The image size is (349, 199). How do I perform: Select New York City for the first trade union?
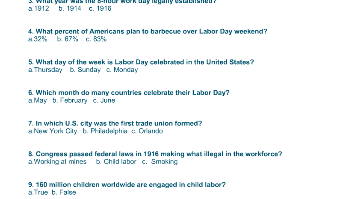point(53,131)
